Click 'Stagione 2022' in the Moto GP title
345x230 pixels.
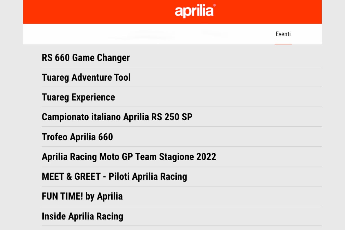[187, 157]
